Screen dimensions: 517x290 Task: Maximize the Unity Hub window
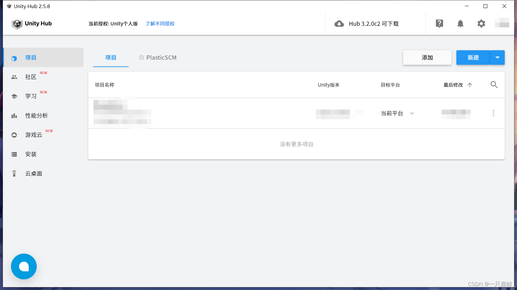click(485, 6)
